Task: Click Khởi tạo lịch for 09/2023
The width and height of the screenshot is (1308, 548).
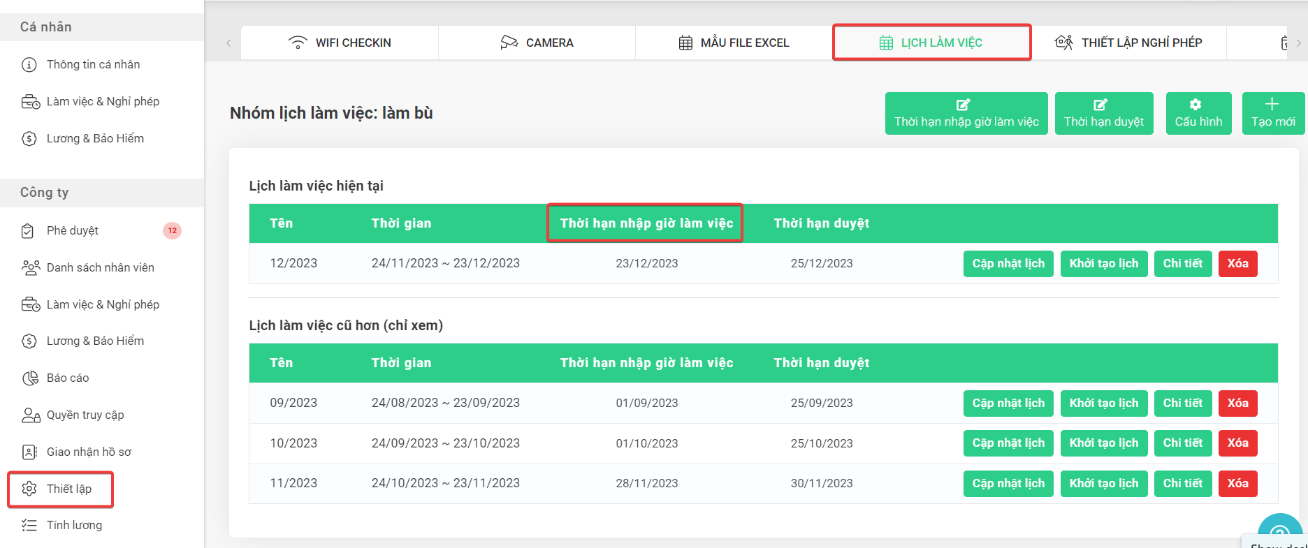Action: point(1104,403)
